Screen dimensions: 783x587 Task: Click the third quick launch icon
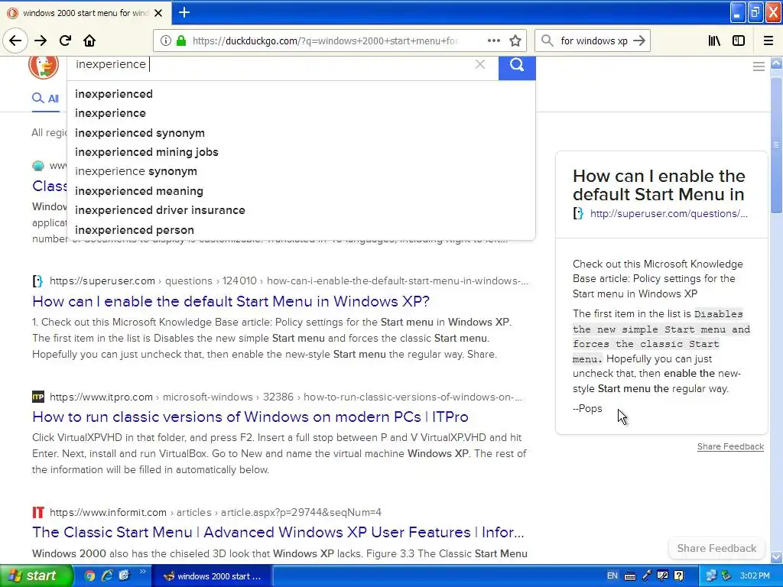point(124,576)
